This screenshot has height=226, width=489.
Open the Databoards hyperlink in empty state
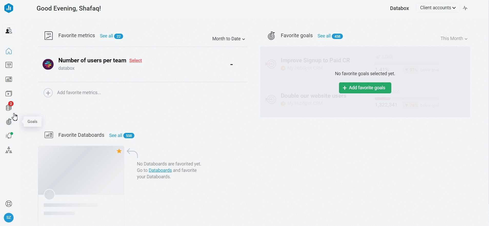click(160, 170)
